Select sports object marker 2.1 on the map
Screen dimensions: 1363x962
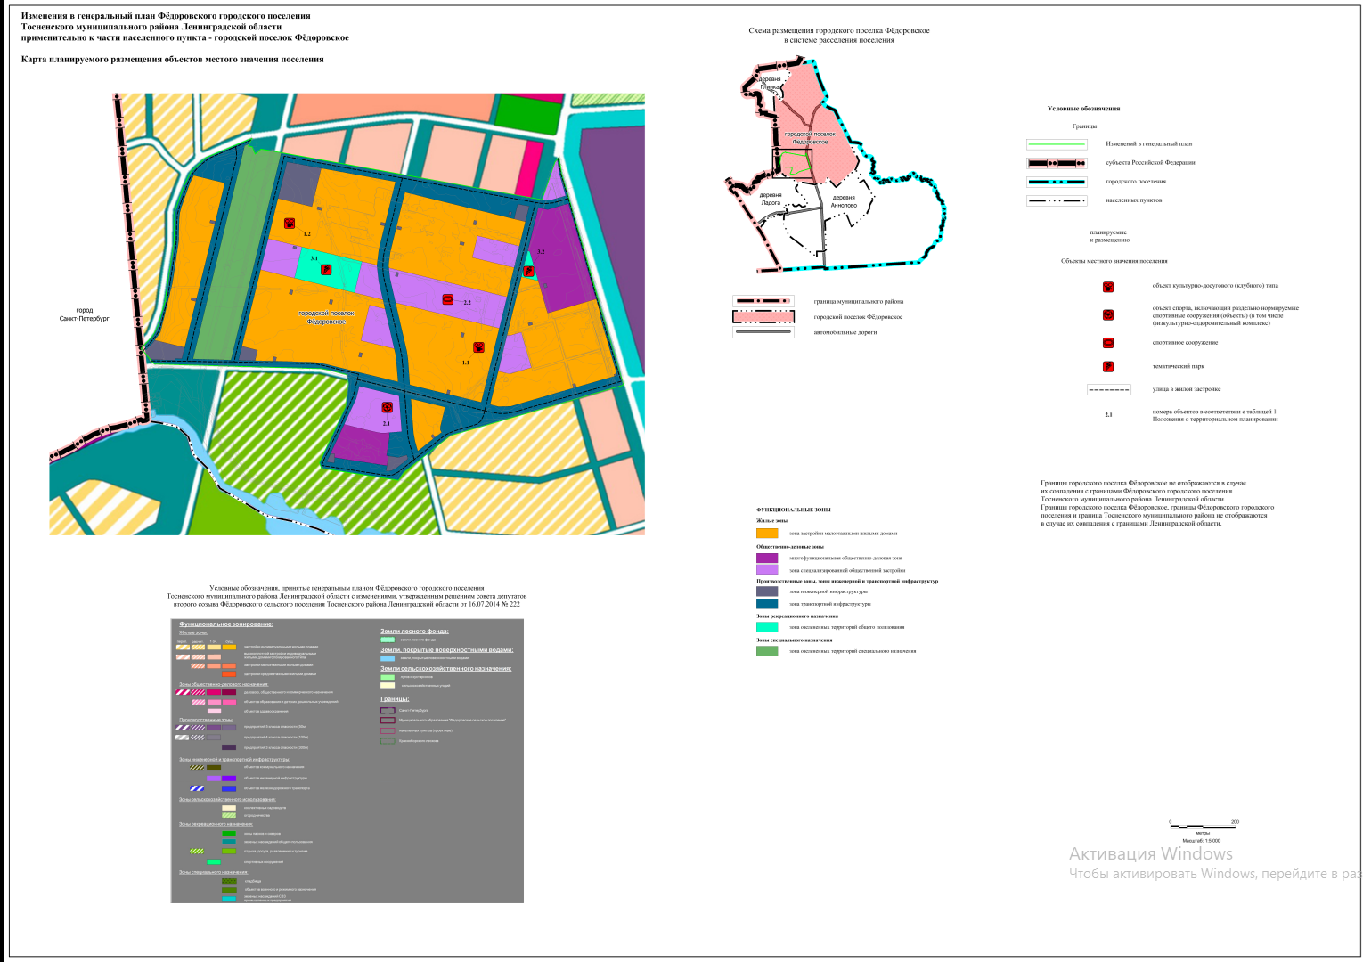[x=387, y=407]
